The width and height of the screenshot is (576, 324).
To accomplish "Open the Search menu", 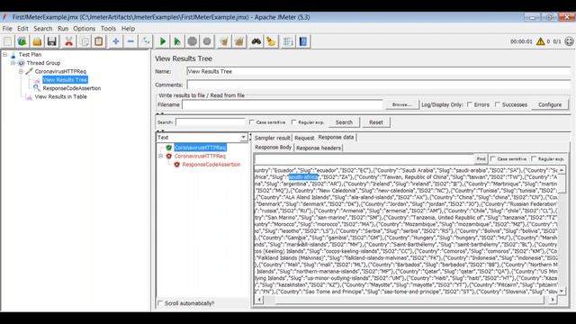I will (43, 28).
